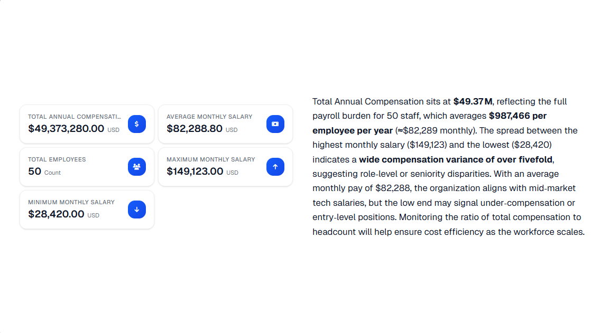Select the Minimum Monthly Salary card label
This screenshot has width=591, height=333.
point(71,202)
